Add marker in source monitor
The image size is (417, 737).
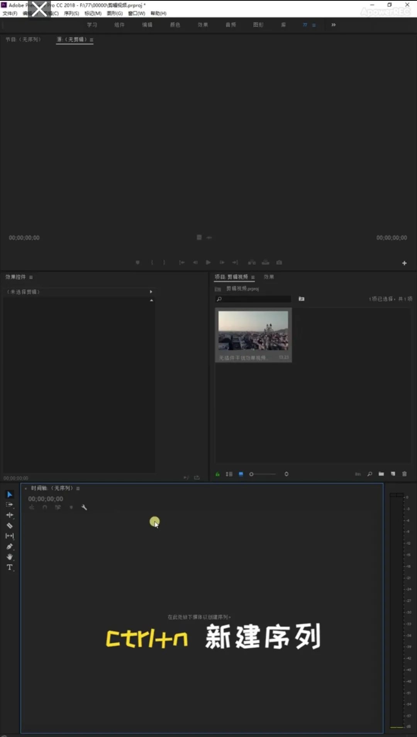click(x=137, y=263)
